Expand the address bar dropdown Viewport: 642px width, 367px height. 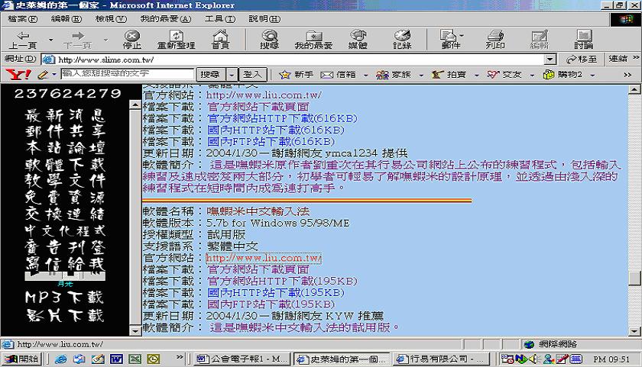pos(550,60)
